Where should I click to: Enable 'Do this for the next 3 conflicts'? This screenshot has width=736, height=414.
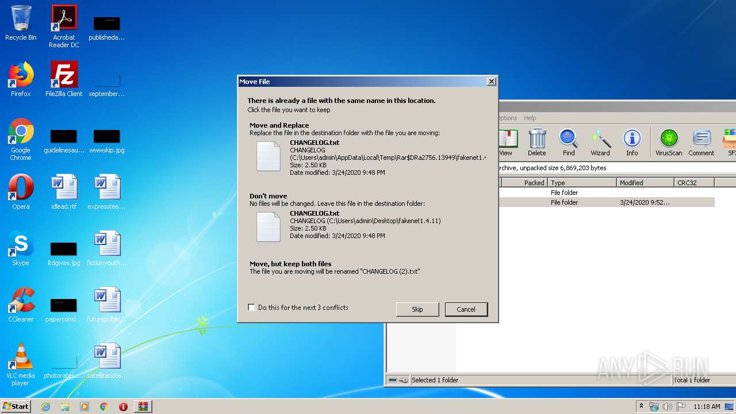click(x=251, y=308)
